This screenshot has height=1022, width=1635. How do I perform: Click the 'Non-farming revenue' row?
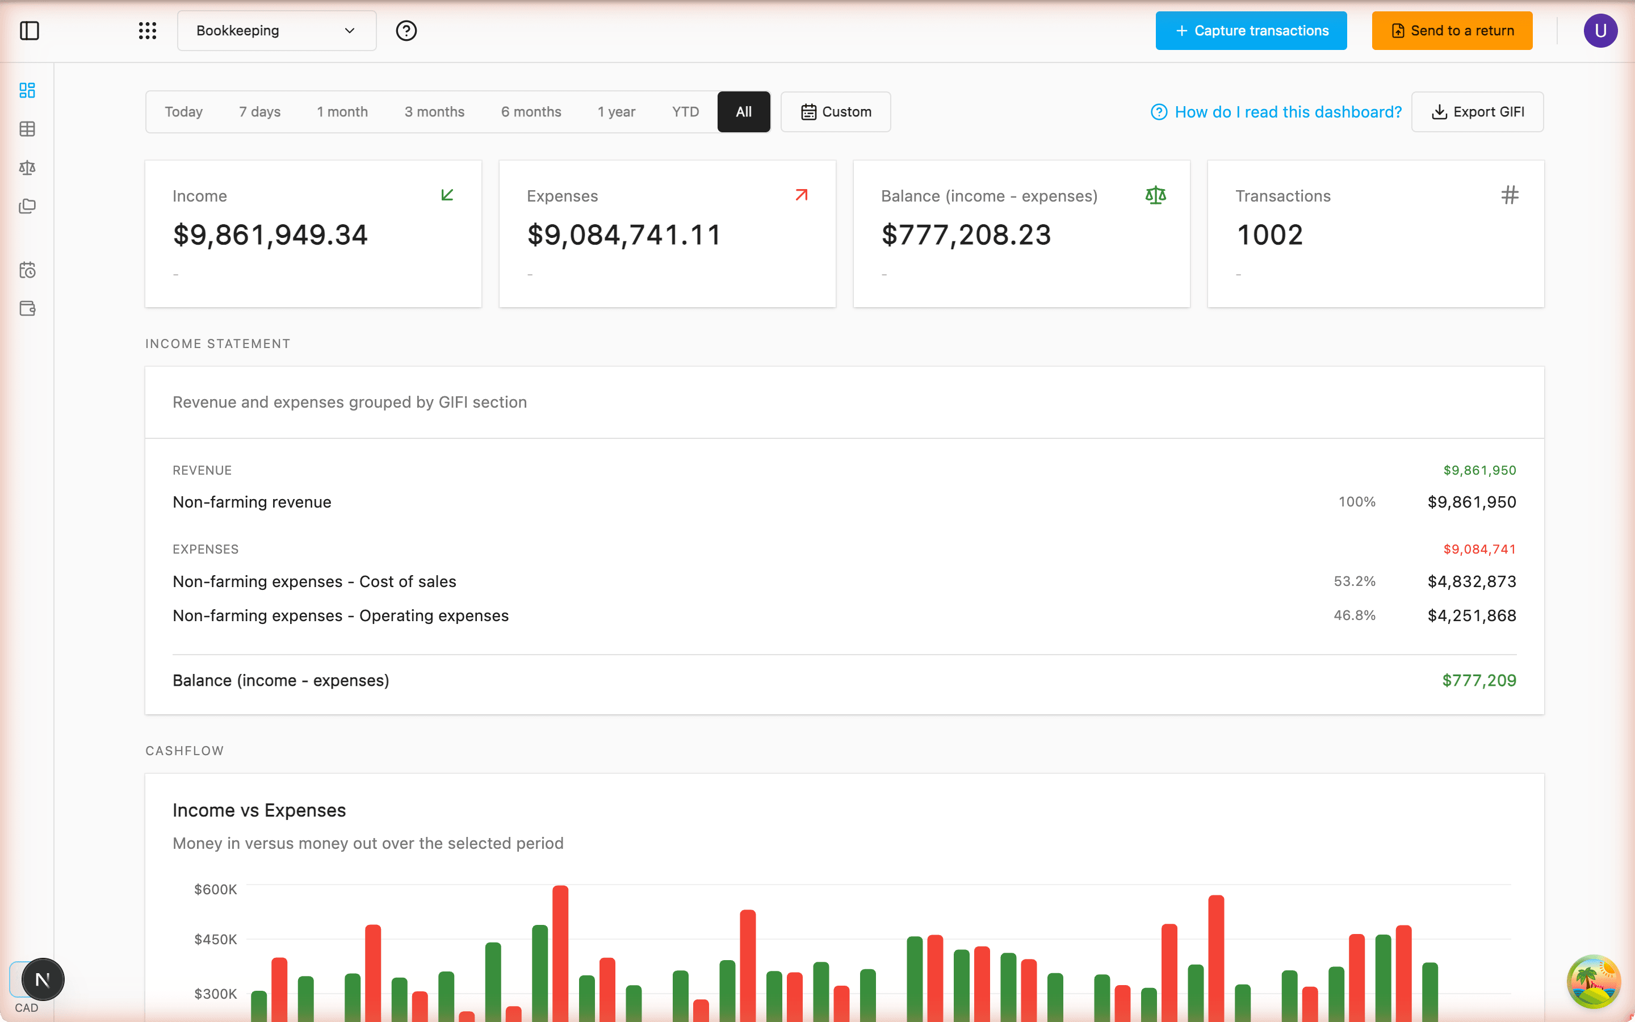tap(844, 502)
